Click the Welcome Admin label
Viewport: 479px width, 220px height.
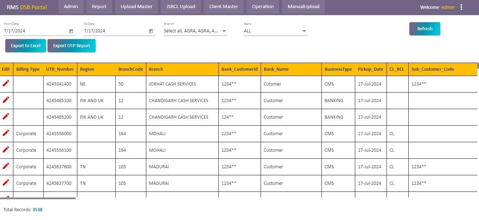pyautogui.click(x=437, y=7)
